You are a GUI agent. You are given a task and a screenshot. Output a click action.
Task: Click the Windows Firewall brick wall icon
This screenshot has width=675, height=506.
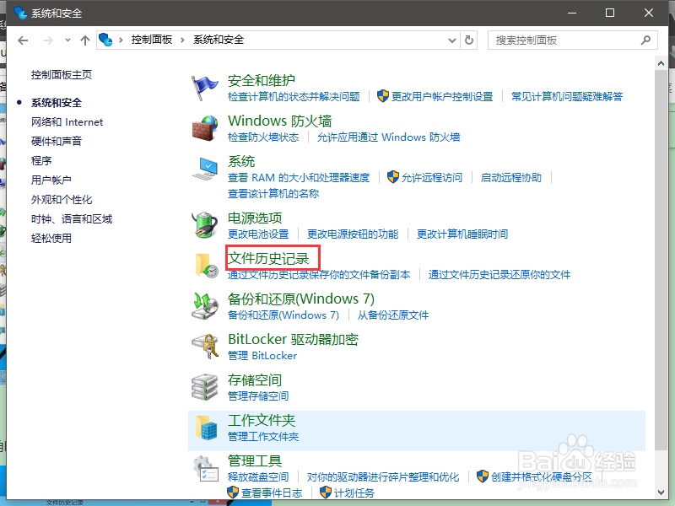[205, 128]
